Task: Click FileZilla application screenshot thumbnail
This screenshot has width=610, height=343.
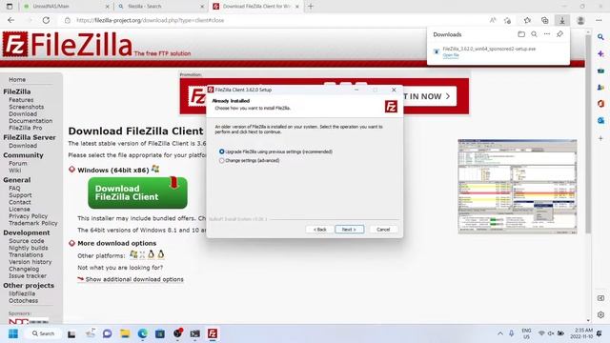Action: (x=518, y=187)
